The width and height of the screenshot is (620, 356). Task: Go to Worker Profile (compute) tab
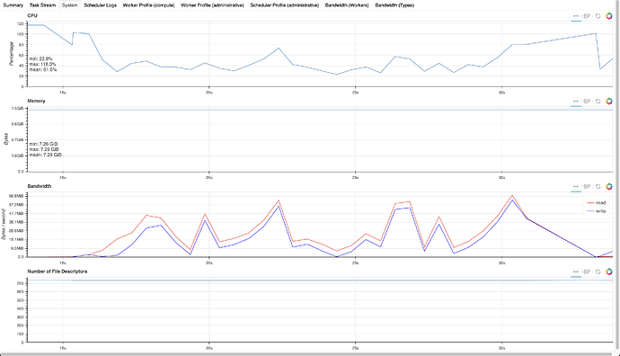click(148, 5)
